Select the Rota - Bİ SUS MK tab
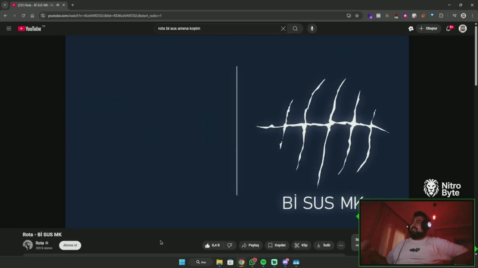Image resolution: width=478 pixels, height=268 pixels. (x=35, y=5)
